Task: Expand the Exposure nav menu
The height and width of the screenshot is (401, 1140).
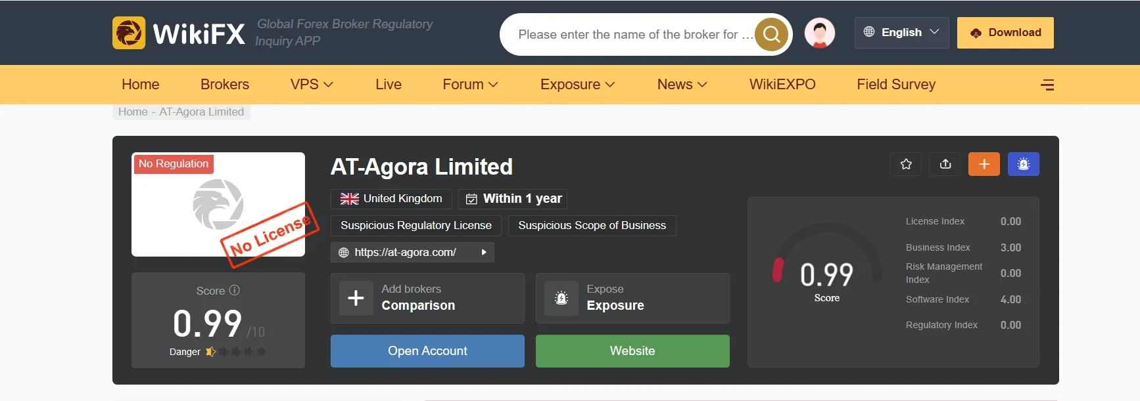Action: pos(577,85)
